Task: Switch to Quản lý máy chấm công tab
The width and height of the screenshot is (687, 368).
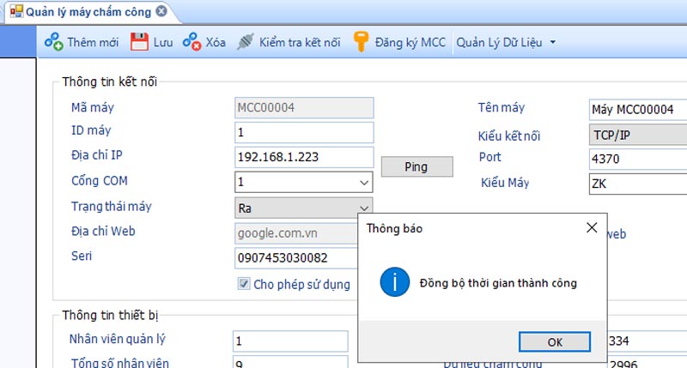Action: [x=88, y=12]
